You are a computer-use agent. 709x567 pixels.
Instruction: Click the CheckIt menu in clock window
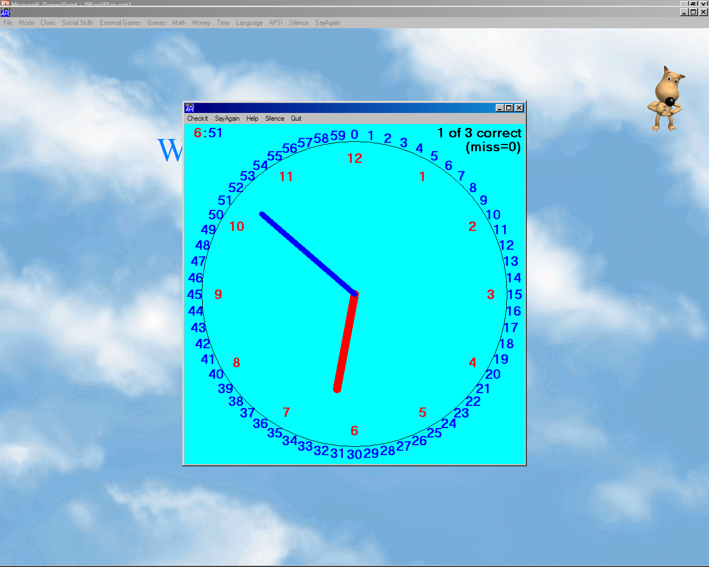(x=197, y=118)
